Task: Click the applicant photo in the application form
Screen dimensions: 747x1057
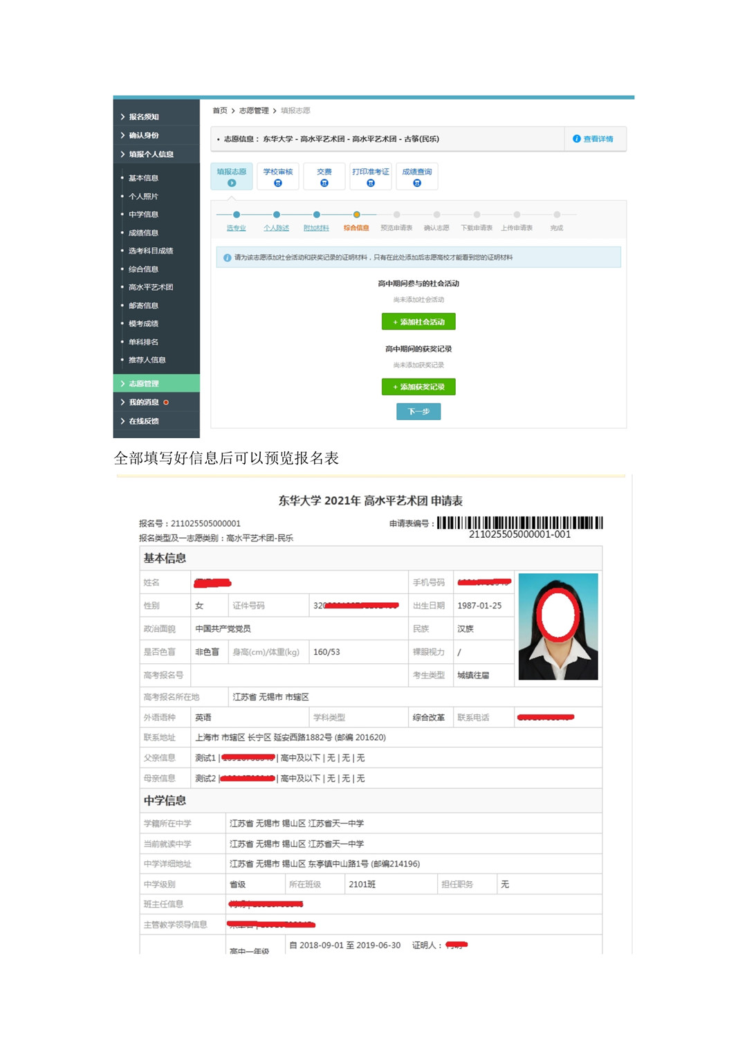Action: click(x=558, y=626)
